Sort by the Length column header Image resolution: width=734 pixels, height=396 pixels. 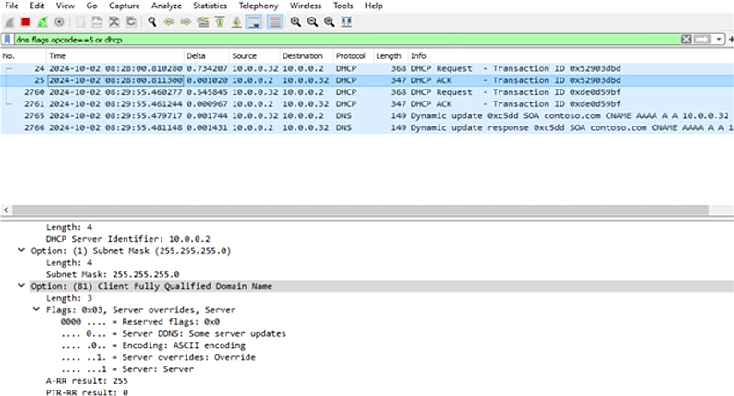[391, 56]
